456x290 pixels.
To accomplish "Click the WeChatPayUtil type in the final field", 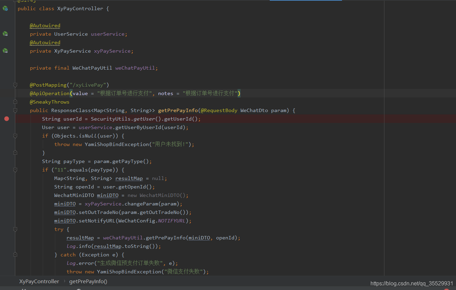I will 92,68.
